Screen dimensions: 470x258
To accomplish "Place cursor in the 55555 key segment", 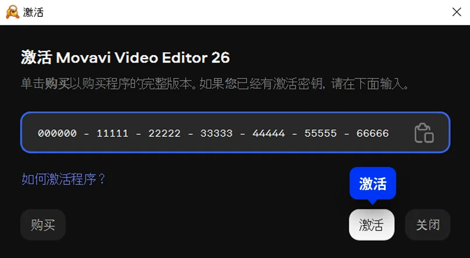I will point(321,133).
